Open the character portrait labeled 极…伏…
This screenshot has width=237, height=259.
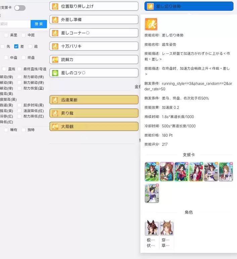tap(152, 228)
